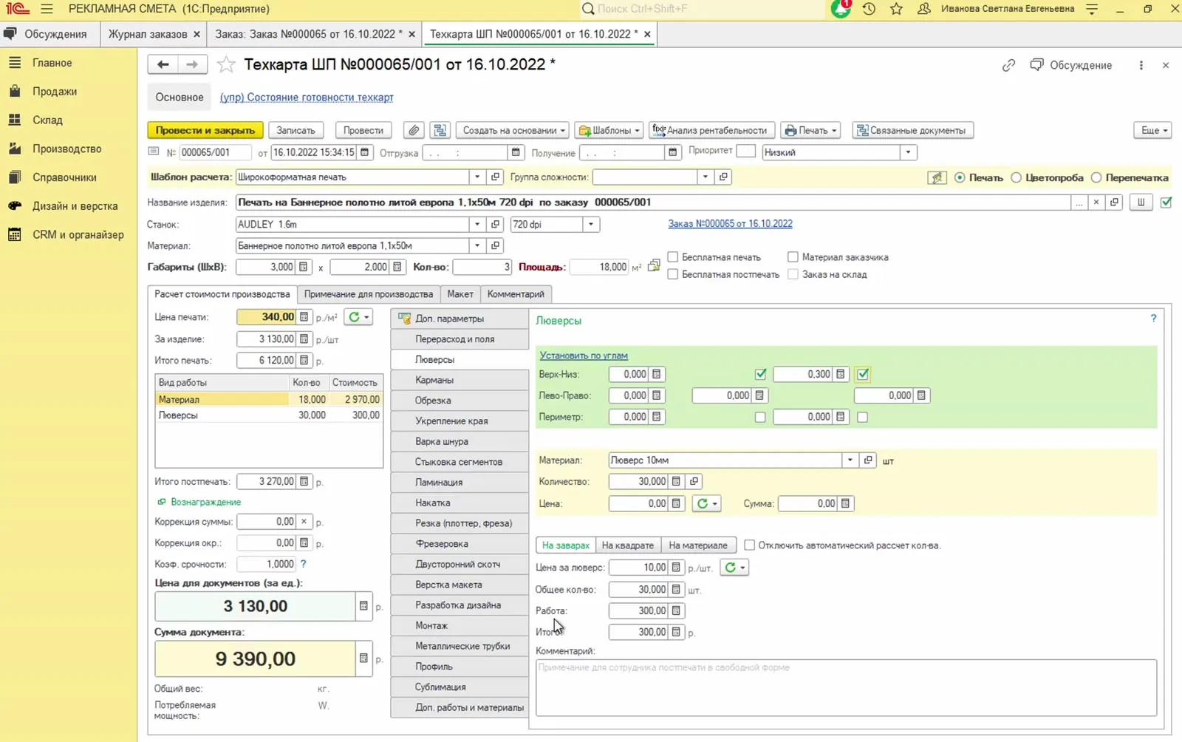Clear the Название изделия field
1182x742 pixels.
click(x=1096, y=202)
